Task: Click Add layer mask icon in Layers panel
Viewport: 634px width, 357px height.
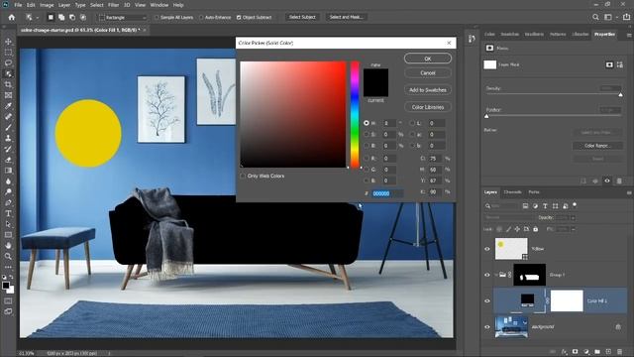Action: 575,352
